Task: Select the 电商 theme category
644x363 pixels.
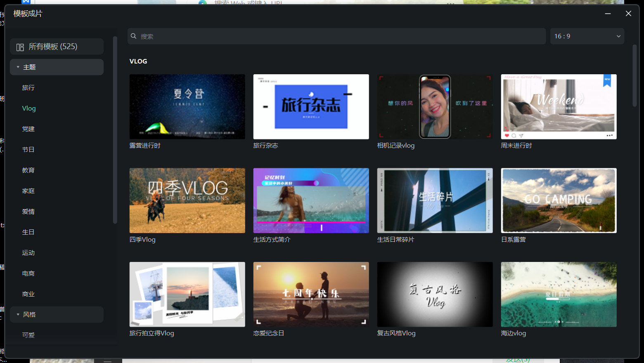Action: point(28,273)
